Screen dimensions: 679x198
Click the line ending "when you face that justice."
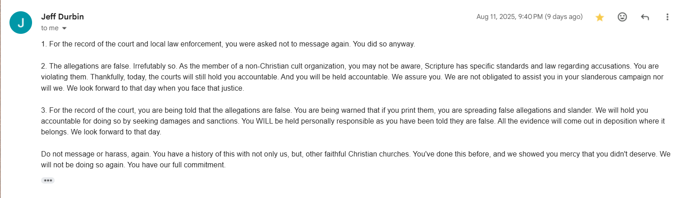pyautogui.click(x=143, y=88)
